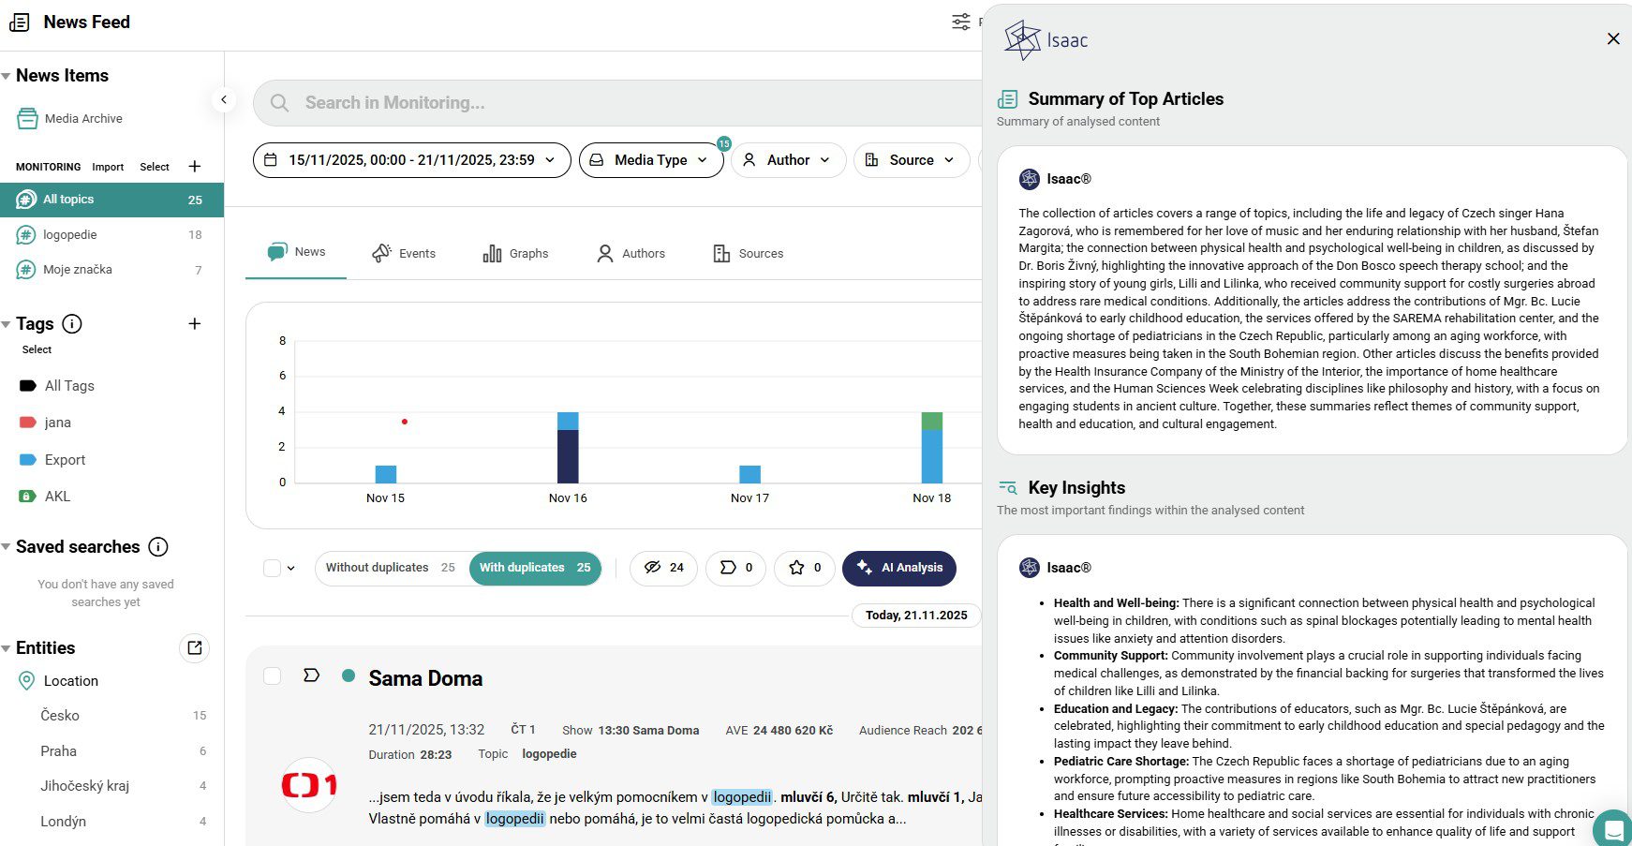Open the Author filter dropdown

click(788, 160)
